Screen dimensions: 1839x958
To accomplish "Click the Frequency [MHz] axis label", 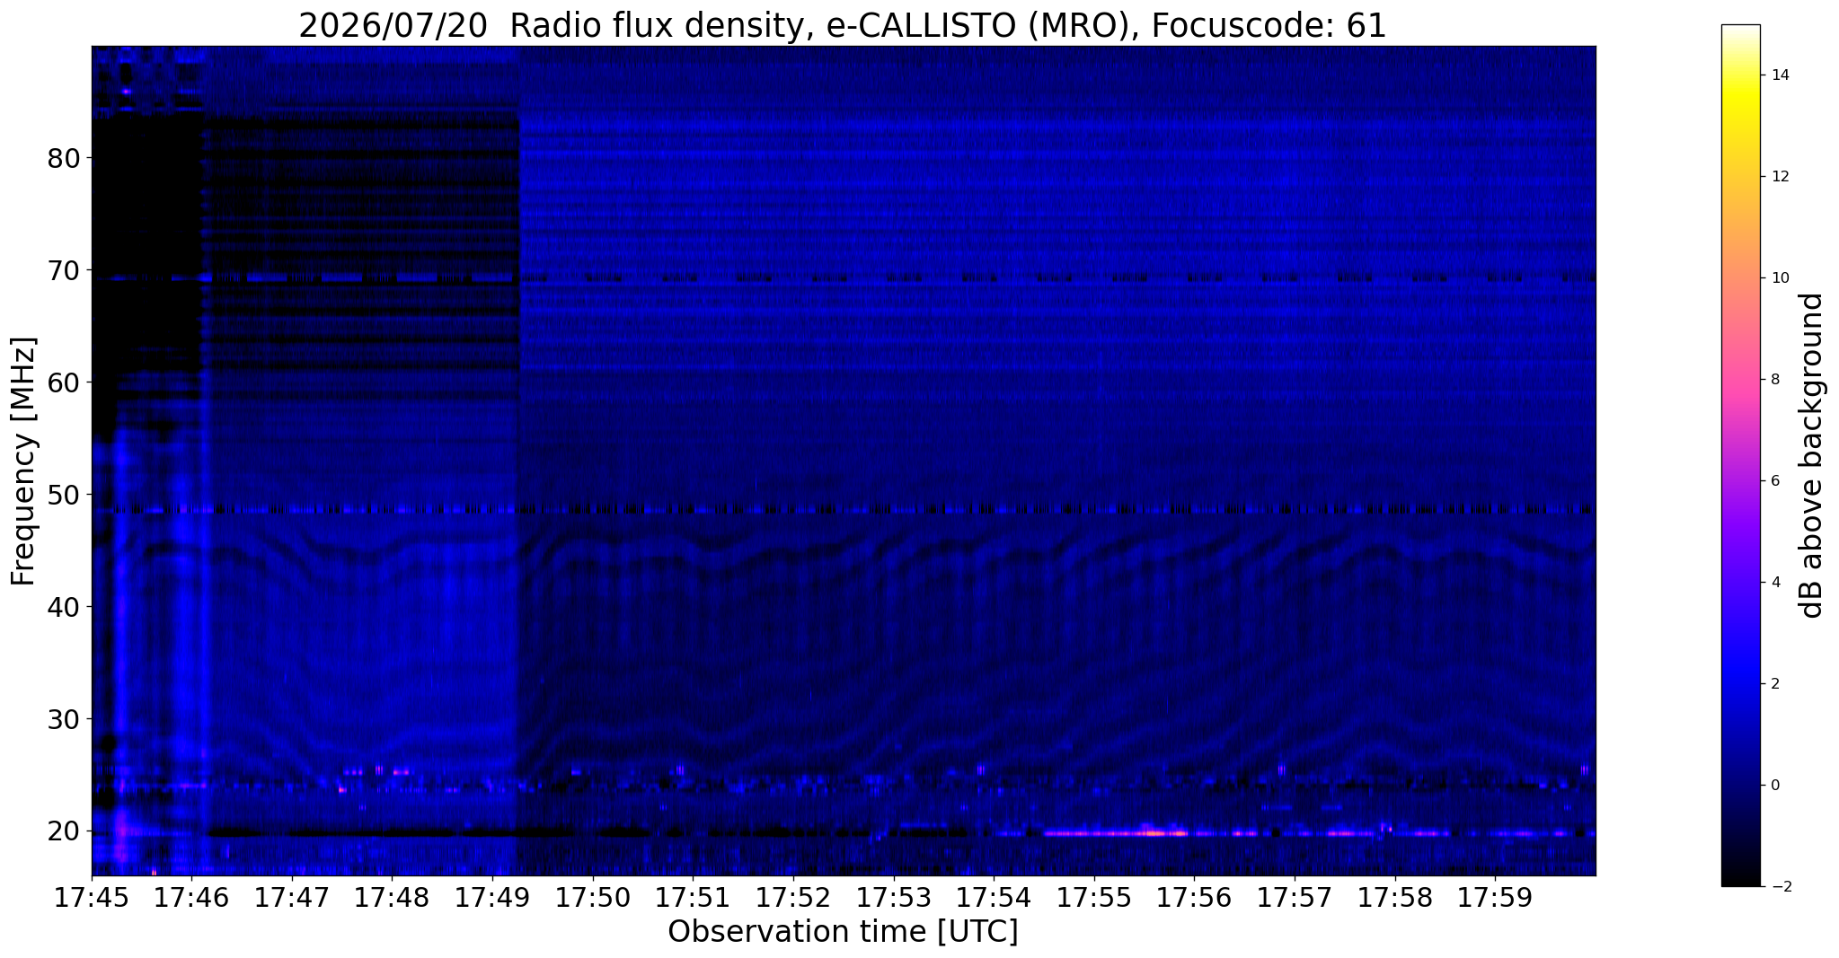I will (23, 461).
